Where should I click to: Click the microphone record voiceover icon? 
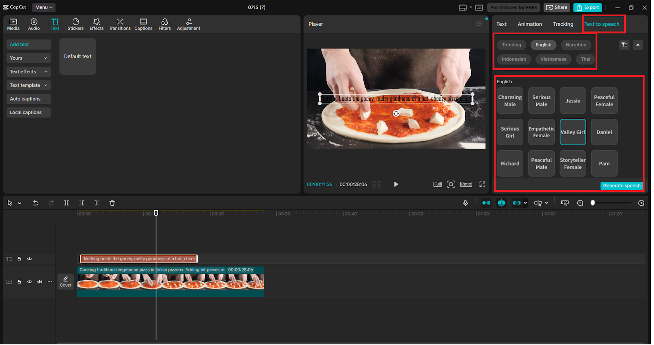tap(465, 203)
